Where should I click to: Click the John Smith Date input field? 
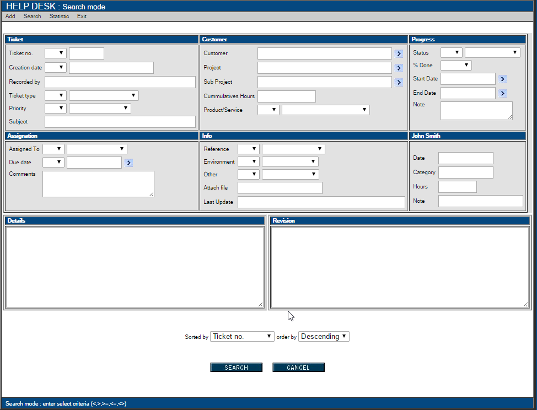click(x=466, y=158)
